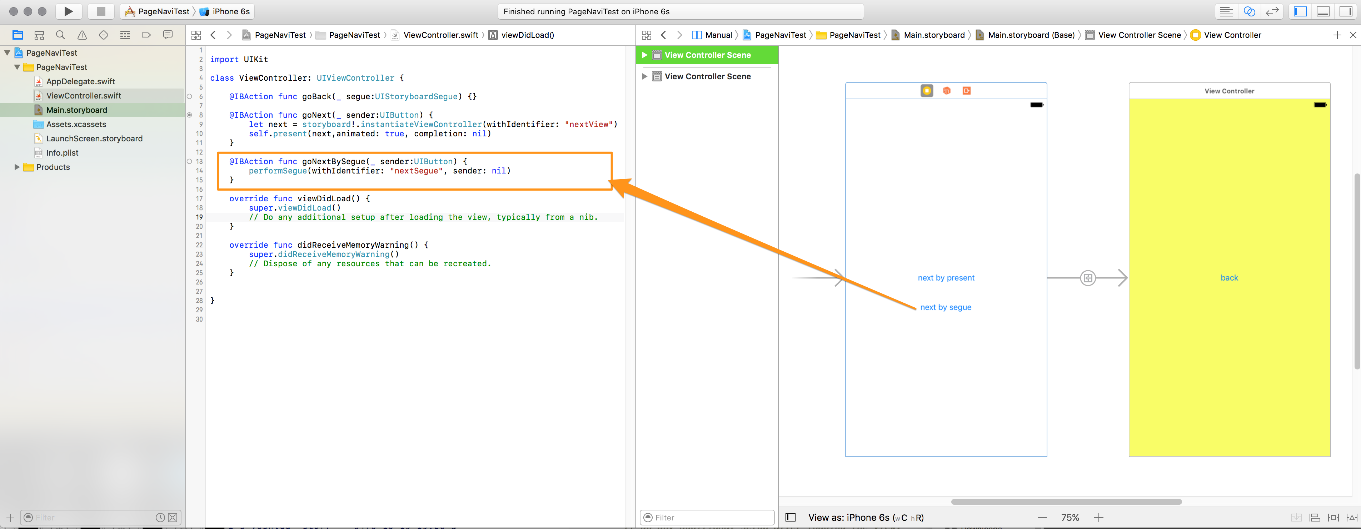Collapse the first View Controller Scene
The image size is (1361, 529).
[x=645, y=54]
